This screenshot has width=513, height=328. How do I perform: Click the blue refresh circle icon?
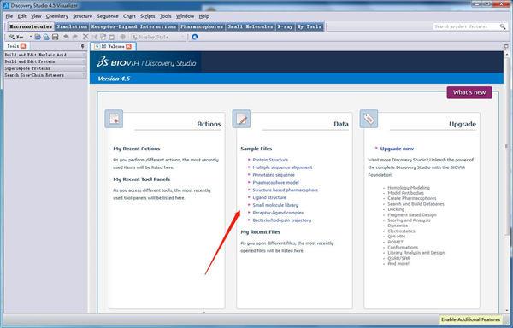[x=195, y=37]
